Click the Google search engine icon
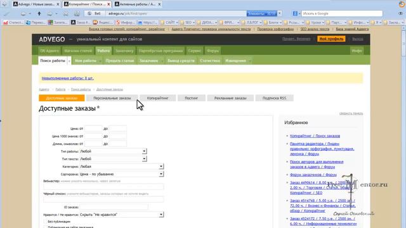This screenshot has width=406, height=228. coord(295,13)
